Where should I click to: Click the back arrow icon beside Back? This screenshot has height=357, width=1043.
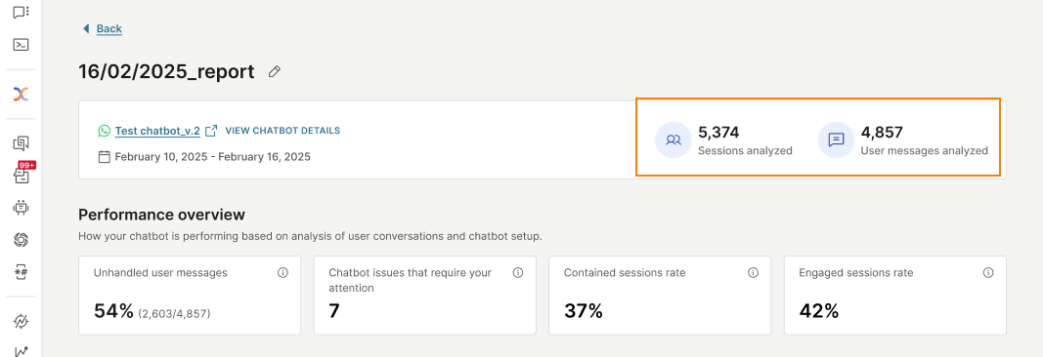[85, 28]
